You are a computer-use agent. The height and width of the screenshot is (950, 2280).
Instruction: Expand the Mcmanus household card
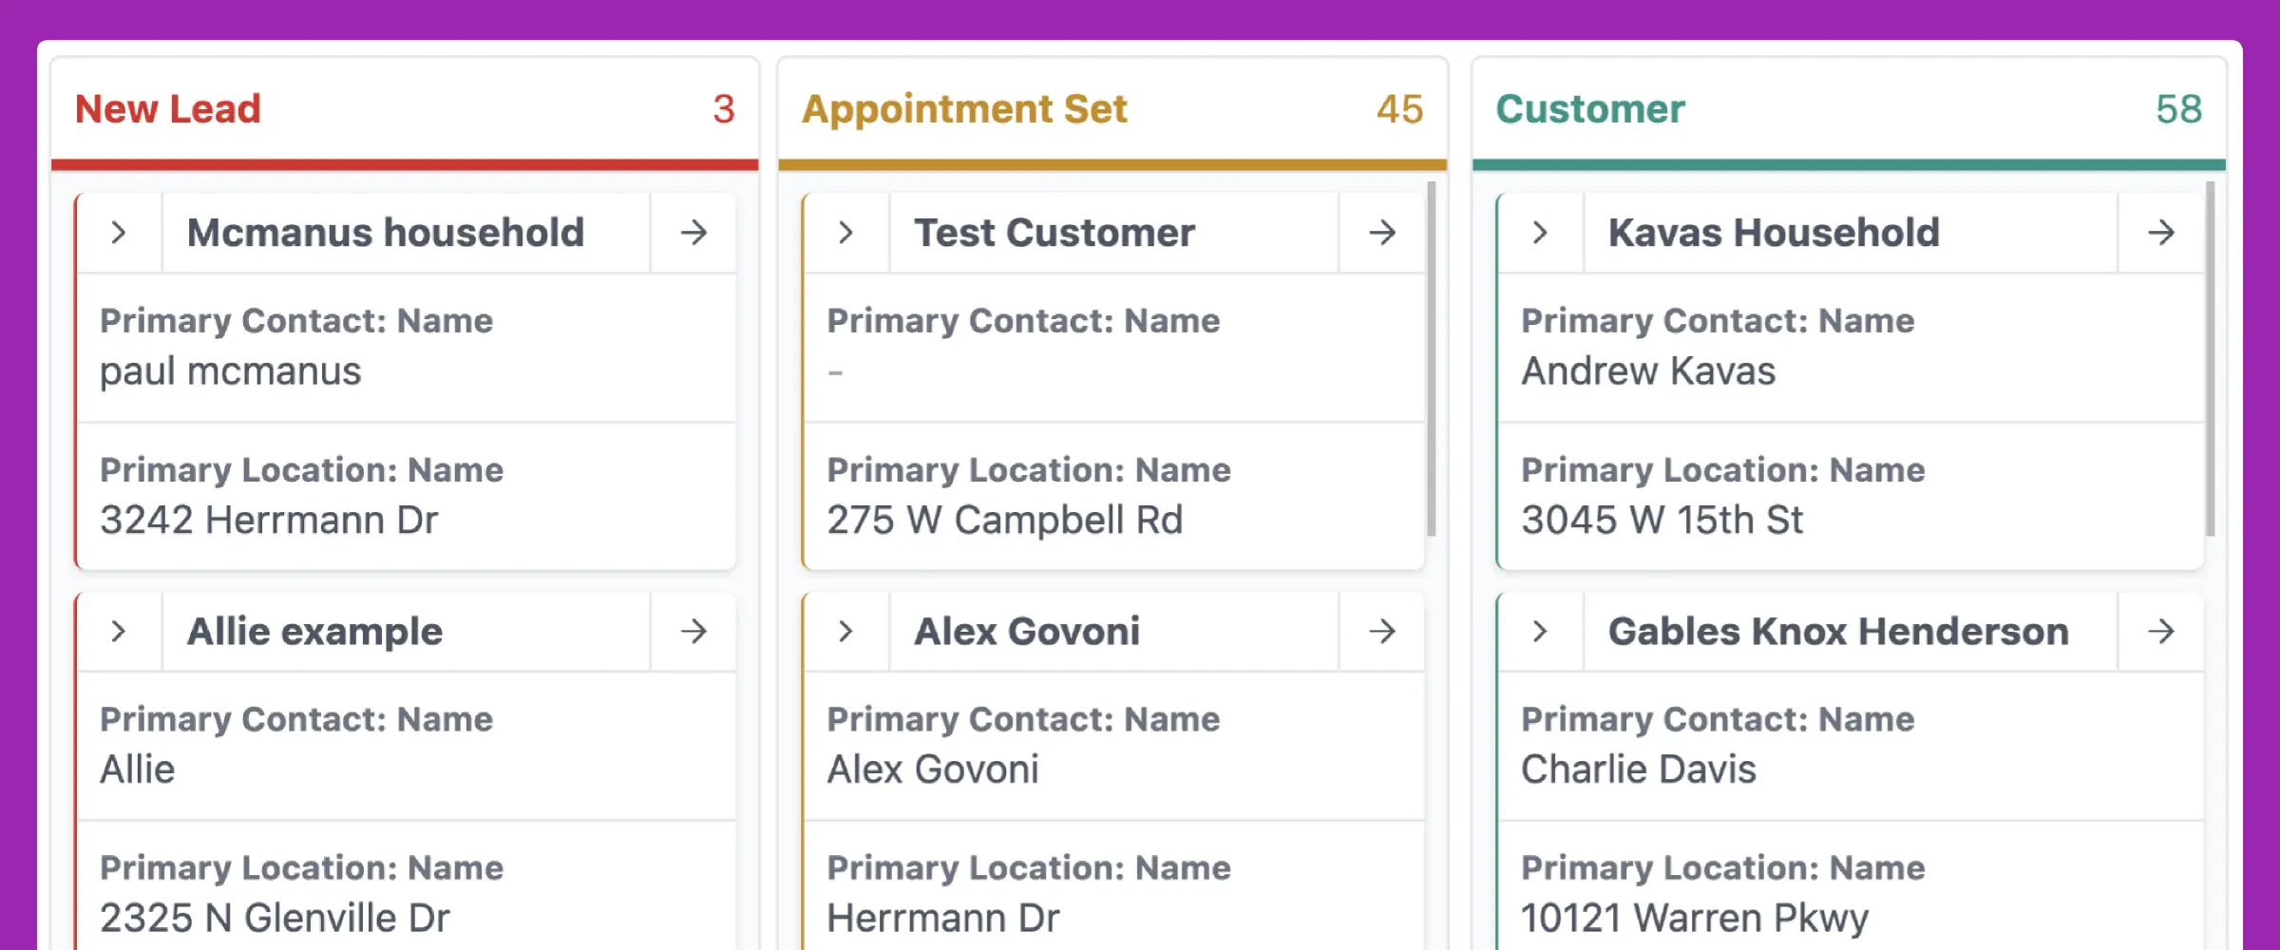pyautogui.click(x=119, y=233)
